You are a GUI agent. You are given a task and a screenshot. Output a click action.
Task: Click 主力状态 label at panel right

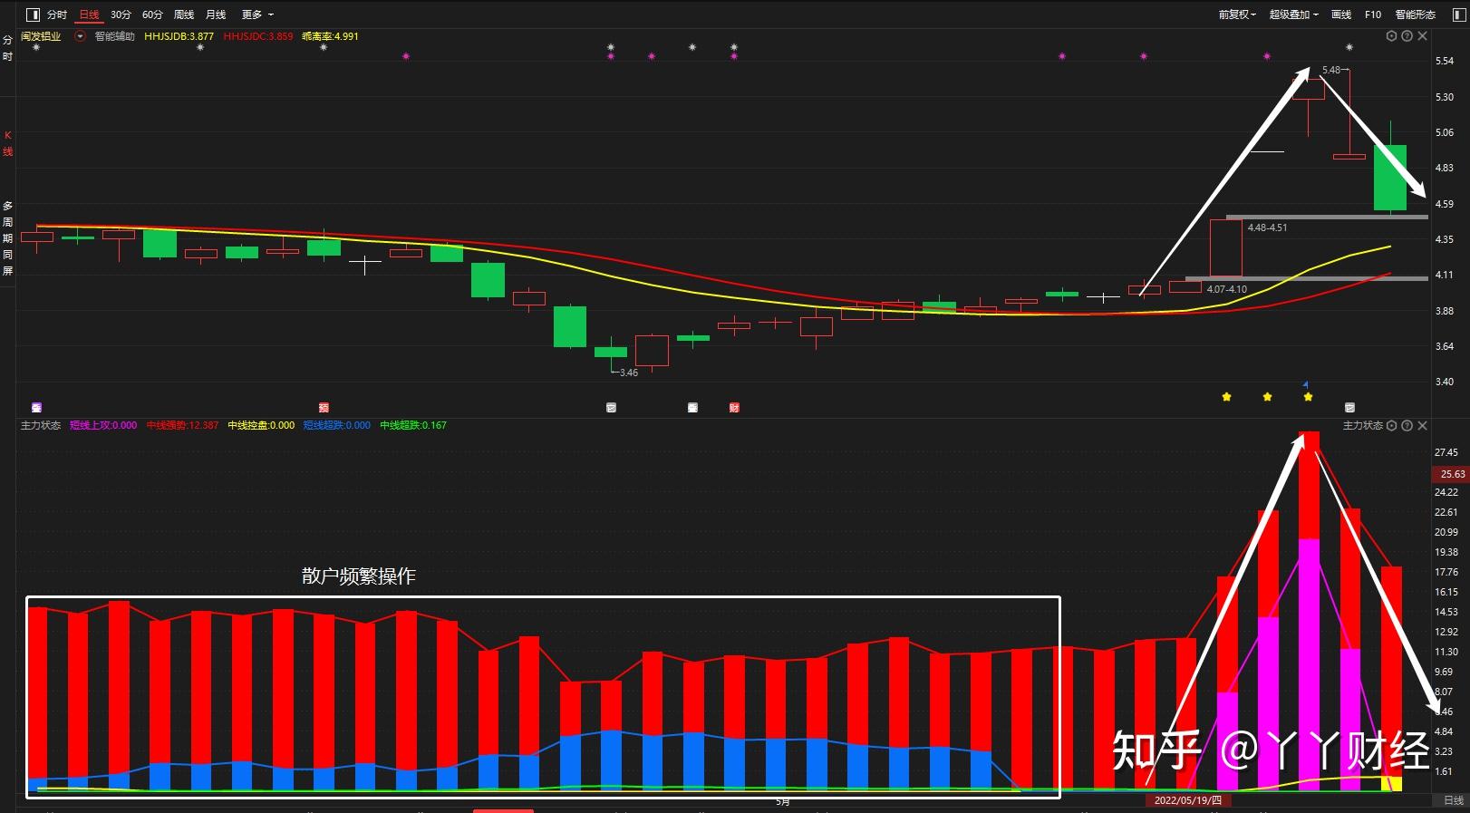(1362, 425)
